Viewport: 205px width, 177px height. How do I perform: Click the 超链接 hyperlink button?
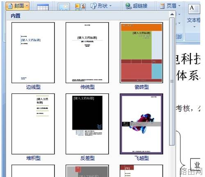pos(137,6)
